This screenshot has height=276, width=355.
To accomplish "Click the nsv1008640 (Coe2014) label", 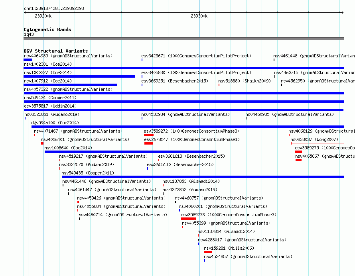I will [68, 148].
